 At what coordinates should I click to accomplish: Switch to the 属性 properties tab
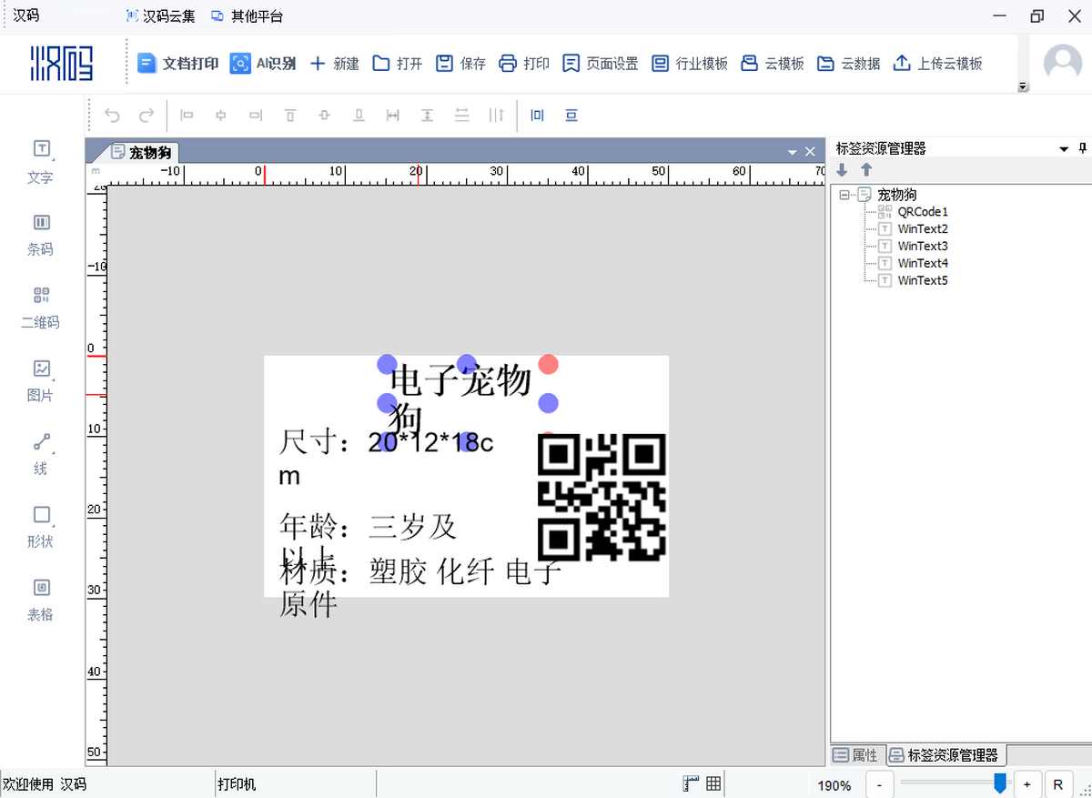pos(856,755)
